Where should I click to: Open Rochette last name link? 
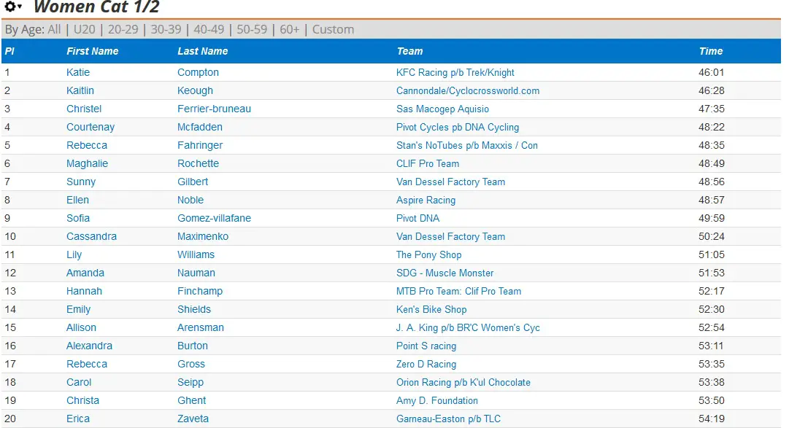click(198, 163)
